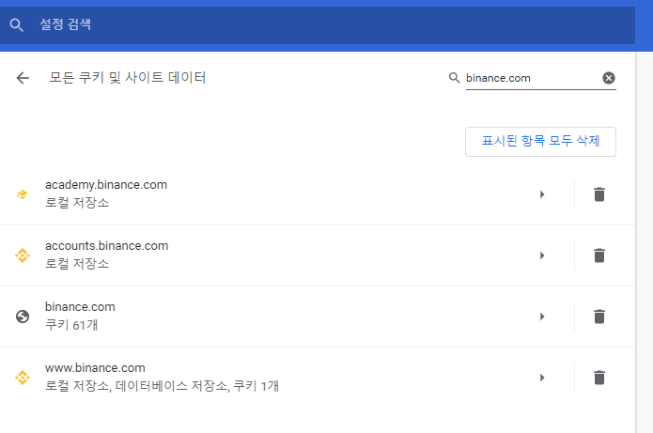Screen dimensions: 653x433
Task: Delete www.binance.com data with the trash icon
Action: click(x=599, y=378)
